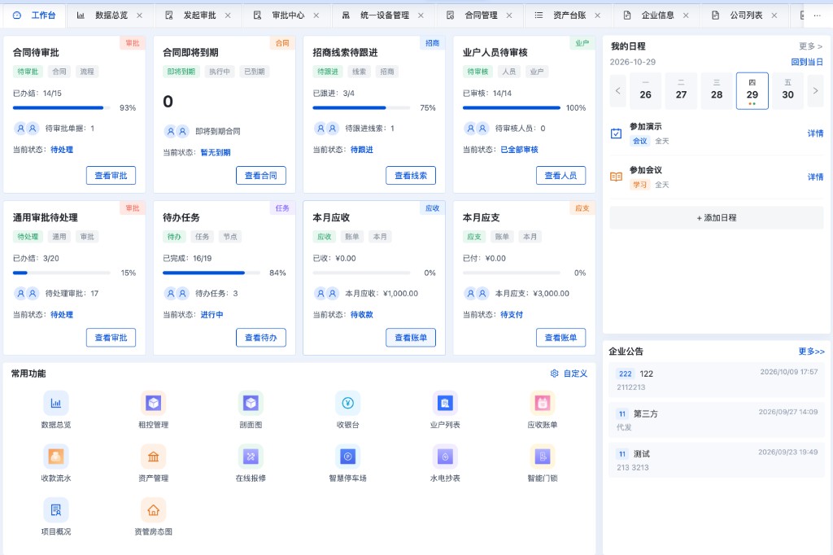This screenshot has height=555, width=833.
Task: Switch to the 资产台账 tab
Action: [569, 15]
